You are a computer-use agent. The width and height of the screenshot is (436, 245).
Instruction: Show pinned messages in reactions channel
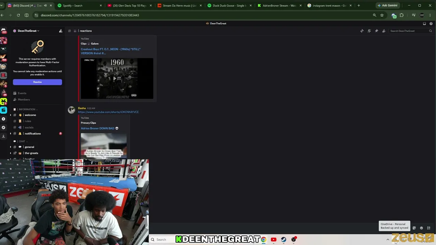pyautogui.click(x=376, y=31)
